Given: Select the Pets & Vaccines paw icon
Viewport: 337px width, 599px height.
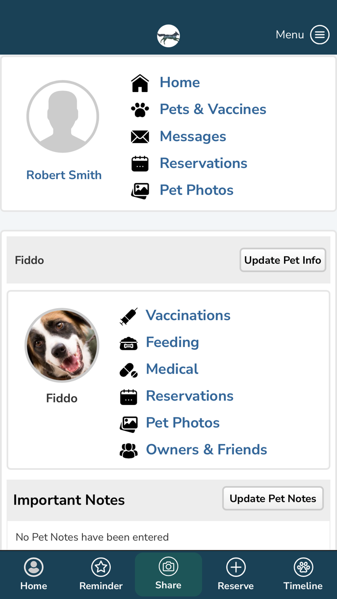Looking at the screenshot, I should click(x=140, y=109).
